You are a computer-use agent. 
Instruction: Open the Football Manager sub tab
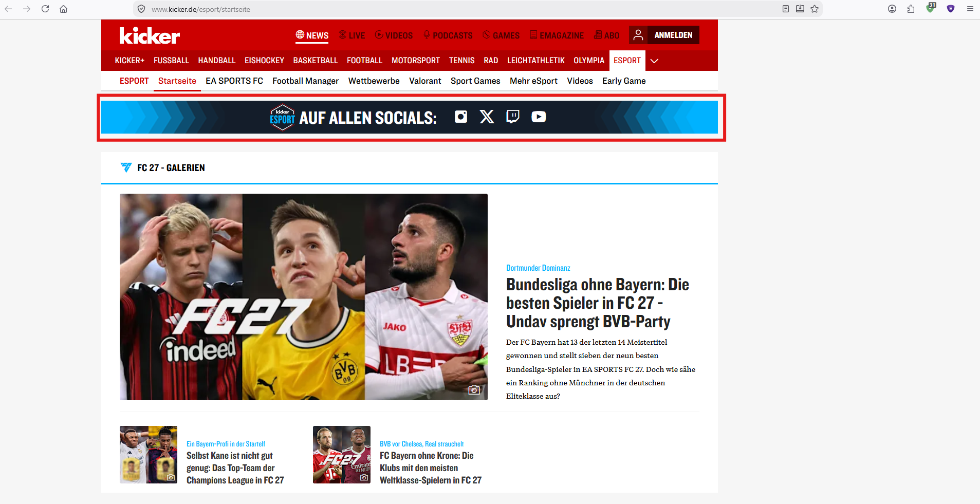click(305, 81)
